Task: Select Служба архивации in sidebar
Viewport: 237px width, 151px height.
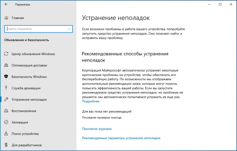Action: coord(26,88)
